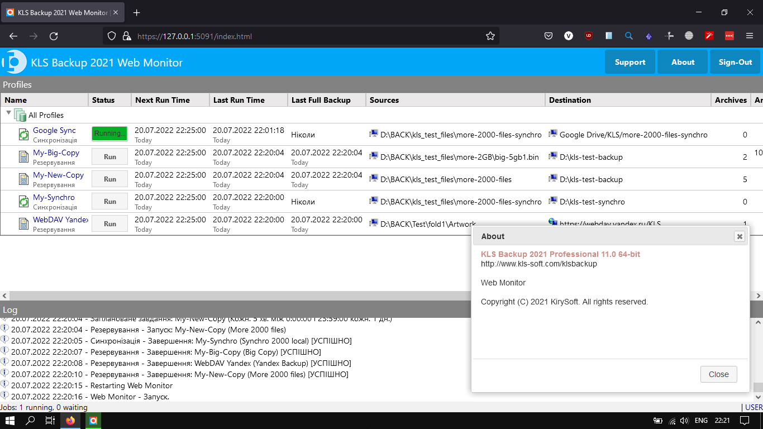Image resolution: width=763 pixels, height=429 pixels.
Task: Open the Firefox hamburger menu
Action: point(750,36)
